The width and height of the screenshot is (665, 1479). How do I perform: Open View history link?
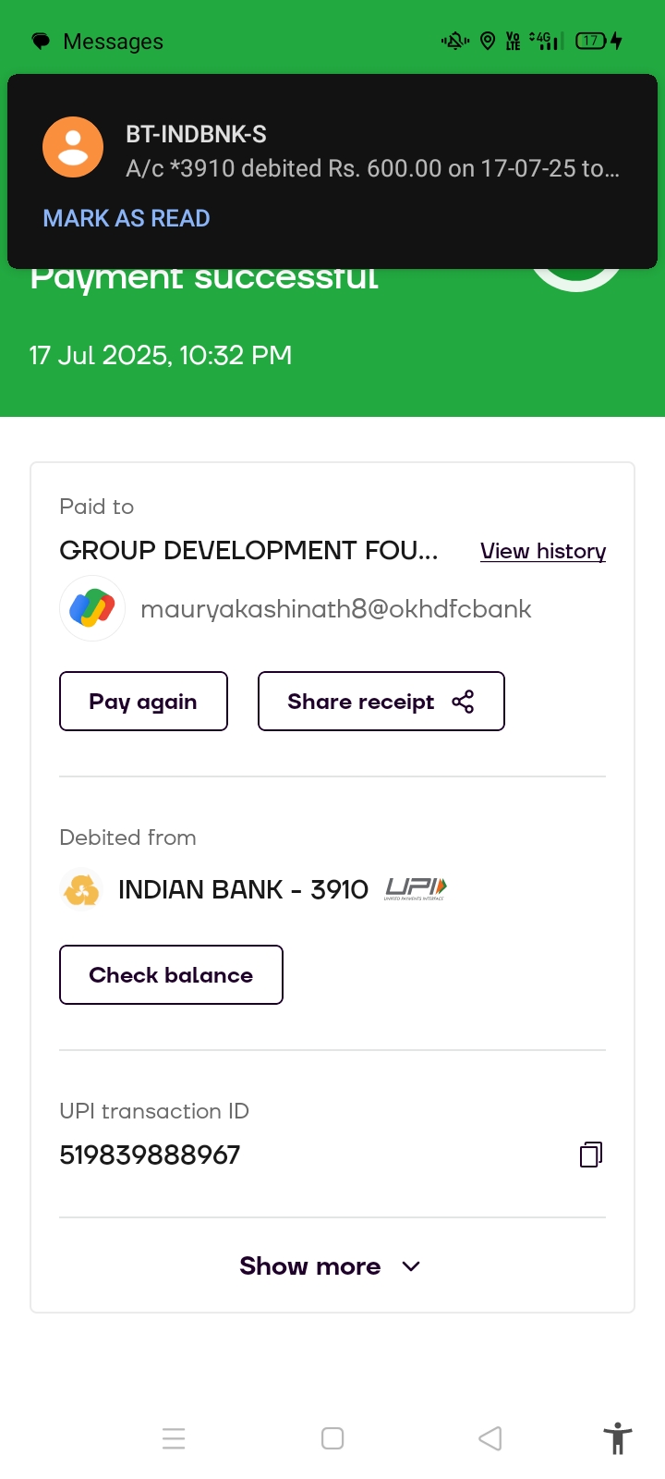pyautogui.click(x=543, y=551)
